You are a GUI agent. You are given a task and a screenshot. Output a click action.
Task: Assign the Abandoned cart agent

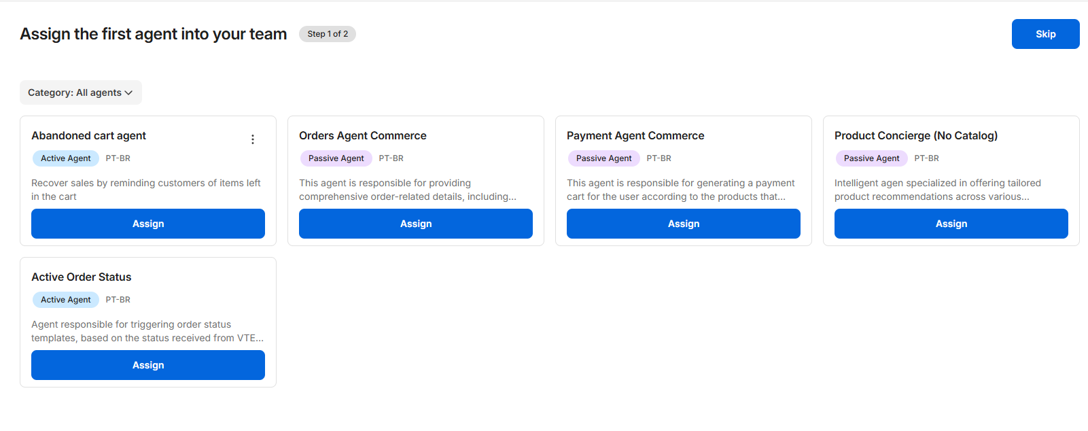click(x=148, y=224)
